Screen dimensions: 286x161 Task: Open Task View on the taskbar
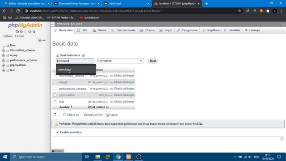[87, 157]
